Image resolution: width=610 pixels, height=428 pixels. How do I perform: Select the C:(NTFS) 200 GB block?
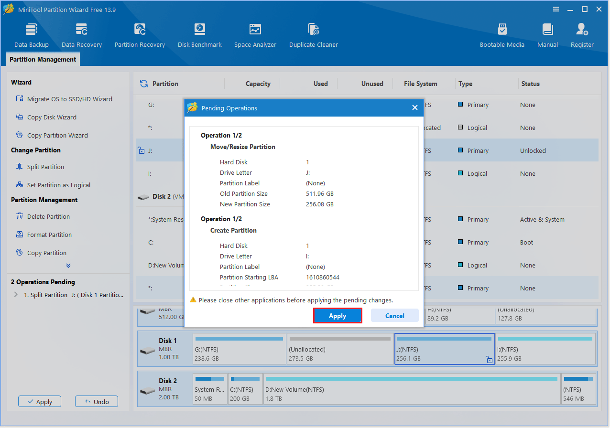tap(245, 389)
